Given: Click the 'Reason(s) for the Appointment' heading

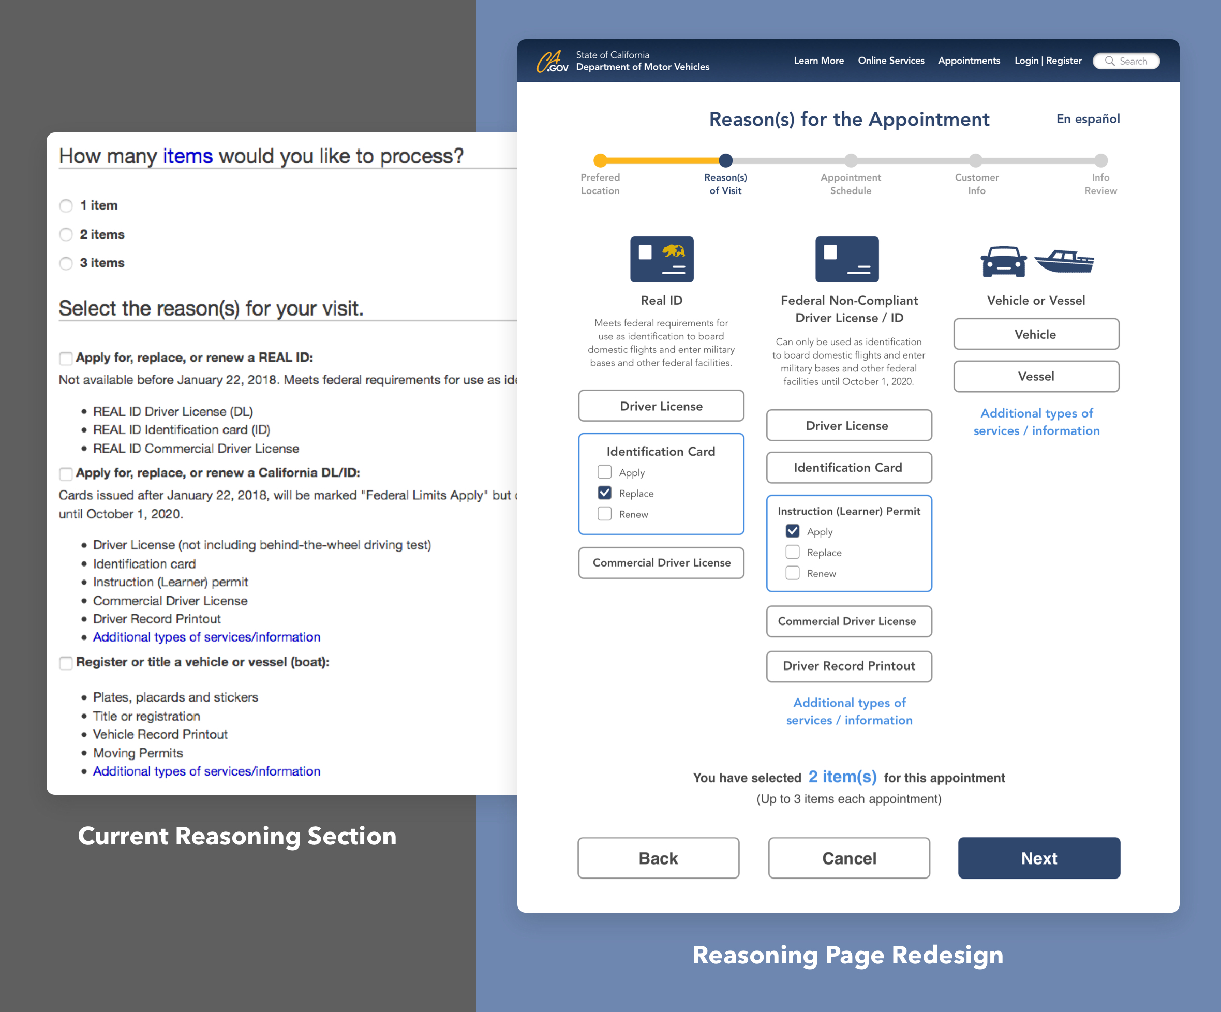Looking at the screenshot, I should (x=849, y=119).
